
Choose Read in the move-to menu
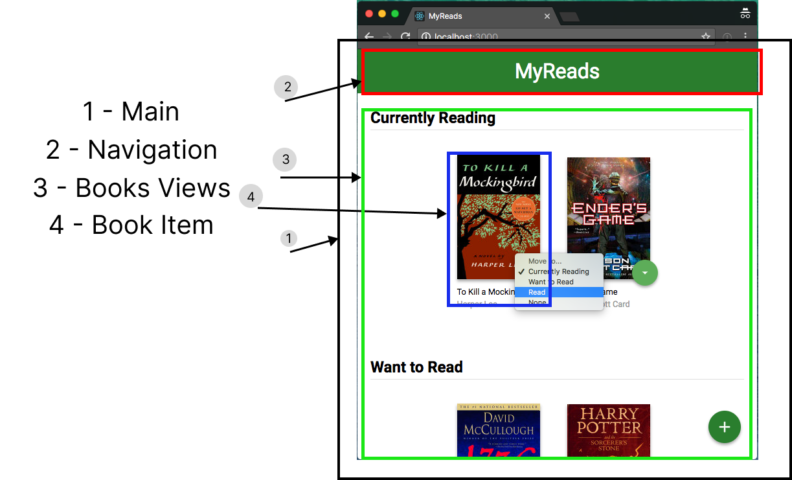tap(559, 292)
